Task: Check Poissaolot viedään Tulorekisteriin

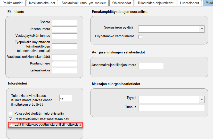Action: pos(11,113)
